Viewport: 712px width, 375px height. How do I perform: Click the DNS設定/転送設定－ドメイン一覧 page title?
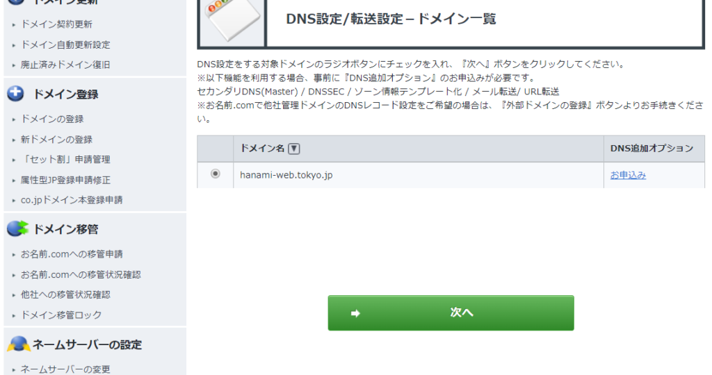pyautogui.click(x=391, y=19)
